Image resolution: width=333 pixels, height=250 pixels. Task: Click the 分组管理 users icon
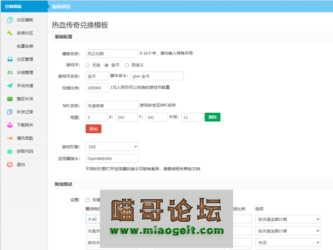tap(10, 72)
